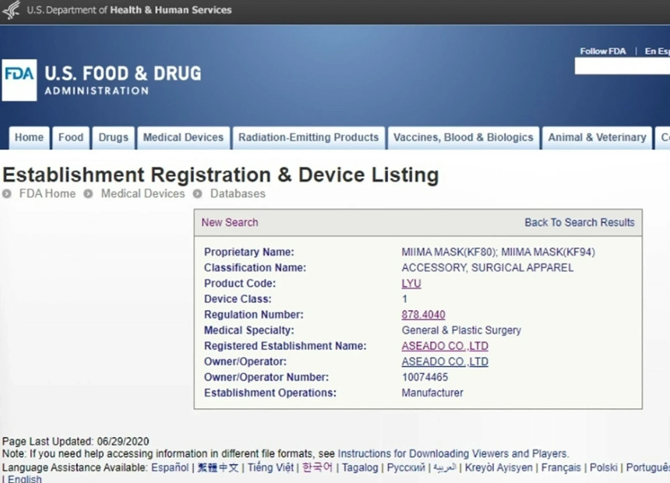This screenshot has width=670, height=483.
Task: Open the Home tab
Action: click(29, 138)
